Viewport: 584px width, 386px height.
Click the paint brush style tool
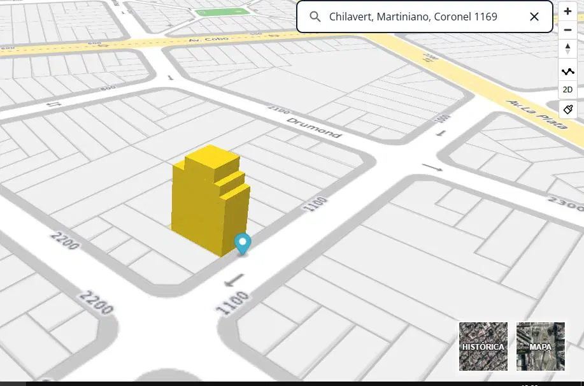point(567,109)
